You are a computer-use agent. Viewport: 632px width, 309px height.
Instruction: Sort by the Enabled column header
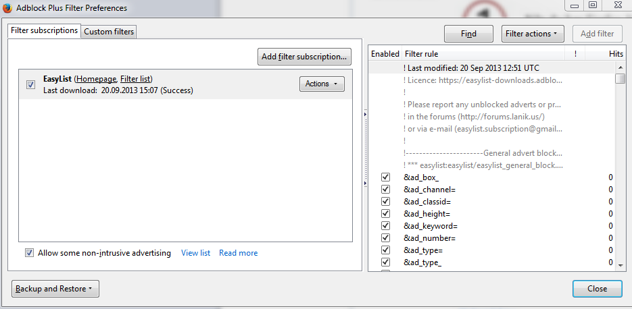pos(385,54)
